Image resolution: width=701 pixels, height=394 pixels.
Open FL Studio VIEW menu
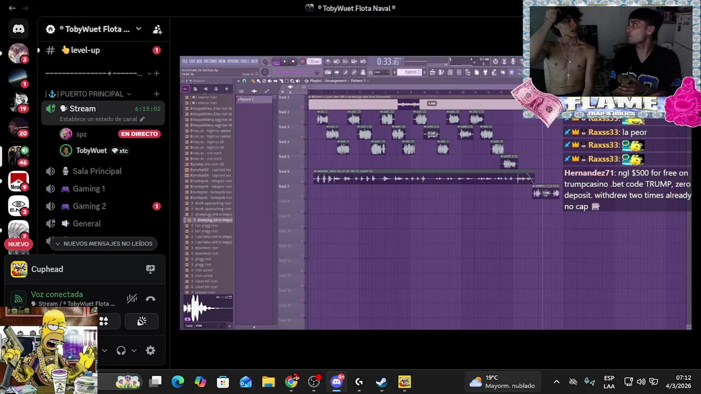coord(222,61)
